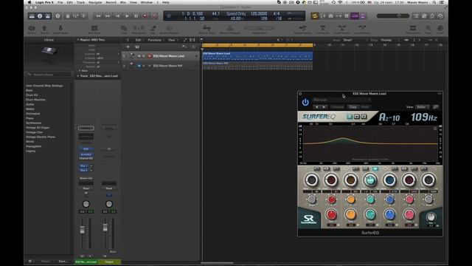Expand the Track inspector disclosure triangle
Image resolution: width=472 pixels, height=266 pixels.
(78, 76)
